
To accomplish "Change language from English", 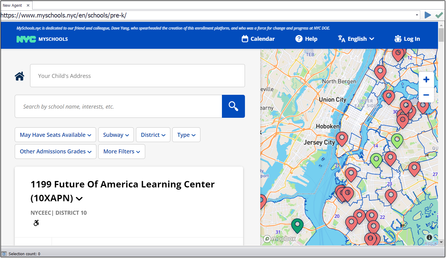I will pos(356,39).
